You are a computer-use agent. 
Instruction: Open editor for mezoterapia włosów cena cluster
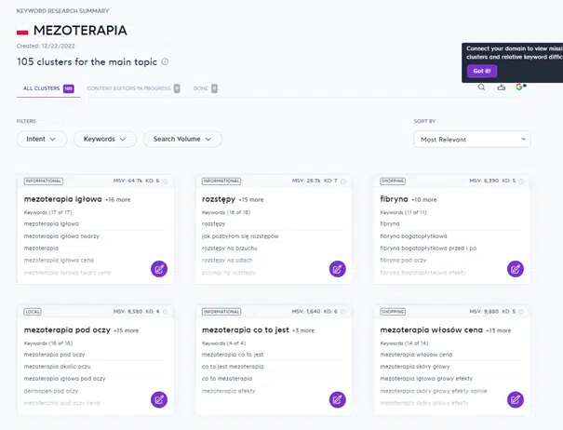[x=515, y=399]
